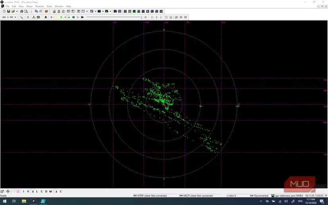The image size is (328, 205).
Task: Click the green Play button
Action: 61,17
